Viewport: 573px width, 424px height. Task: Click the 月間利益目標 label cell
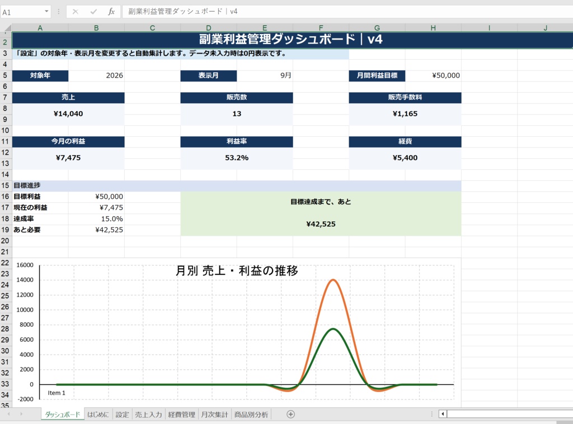[377, 75]
